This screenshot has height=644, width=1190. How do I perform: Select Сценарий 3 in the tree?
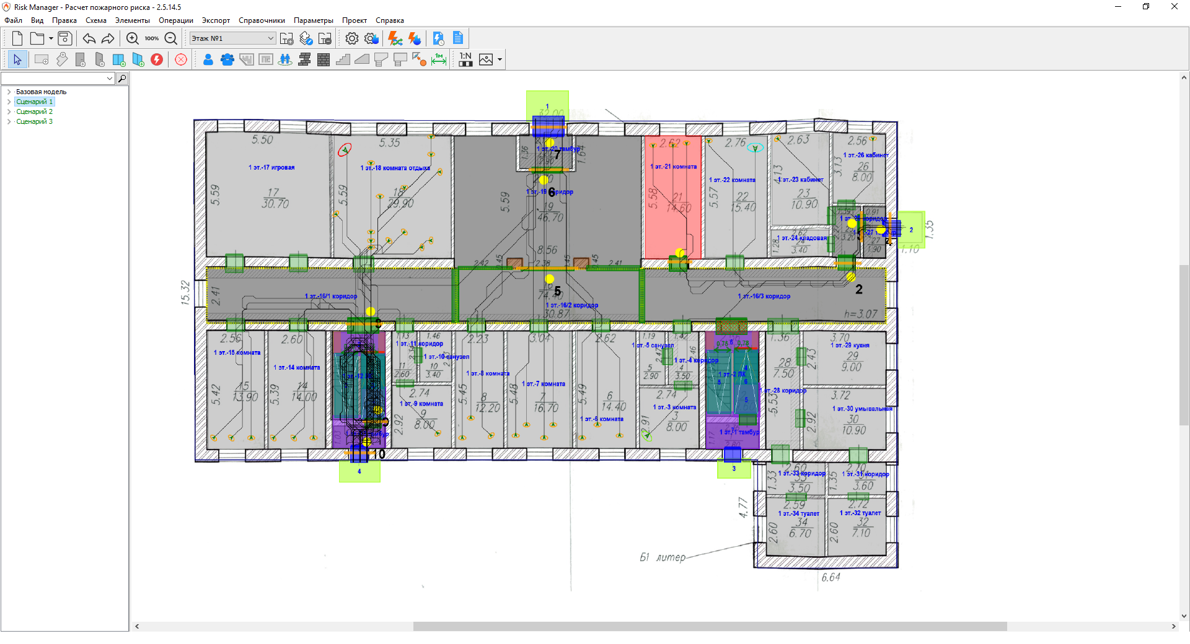pos(34,121)
